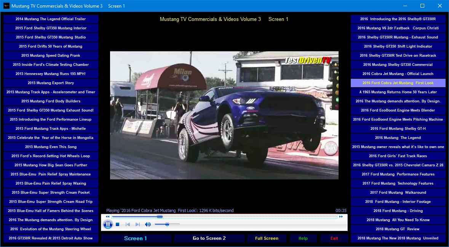Click the video frame showing the blue Mustang
Image resolution: width=449 pixels, height=247 pixels.
coord(224,115)
